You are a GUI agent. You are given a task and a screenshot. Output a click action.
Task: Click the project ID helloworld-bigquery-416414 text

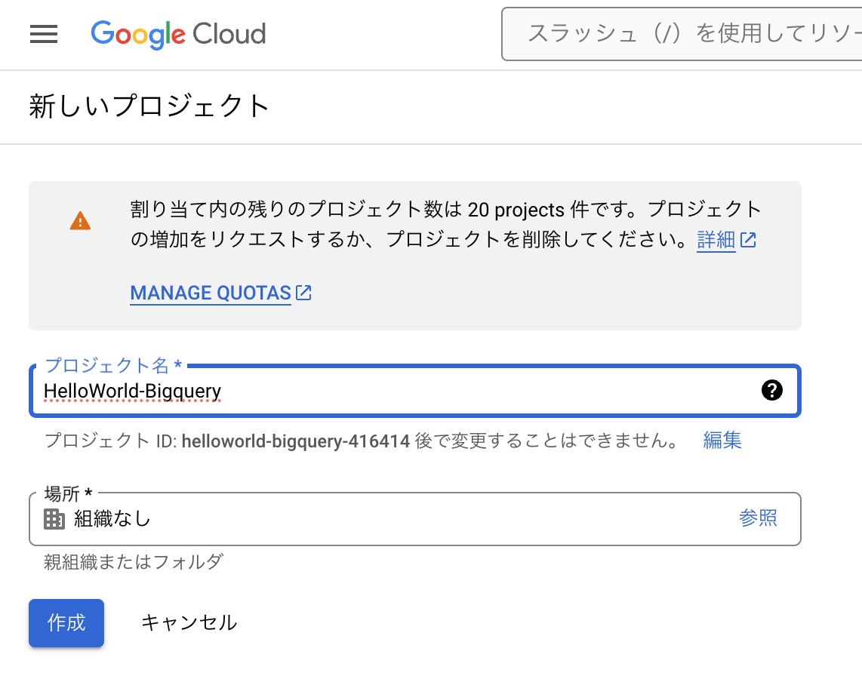[x=296, y=441]
